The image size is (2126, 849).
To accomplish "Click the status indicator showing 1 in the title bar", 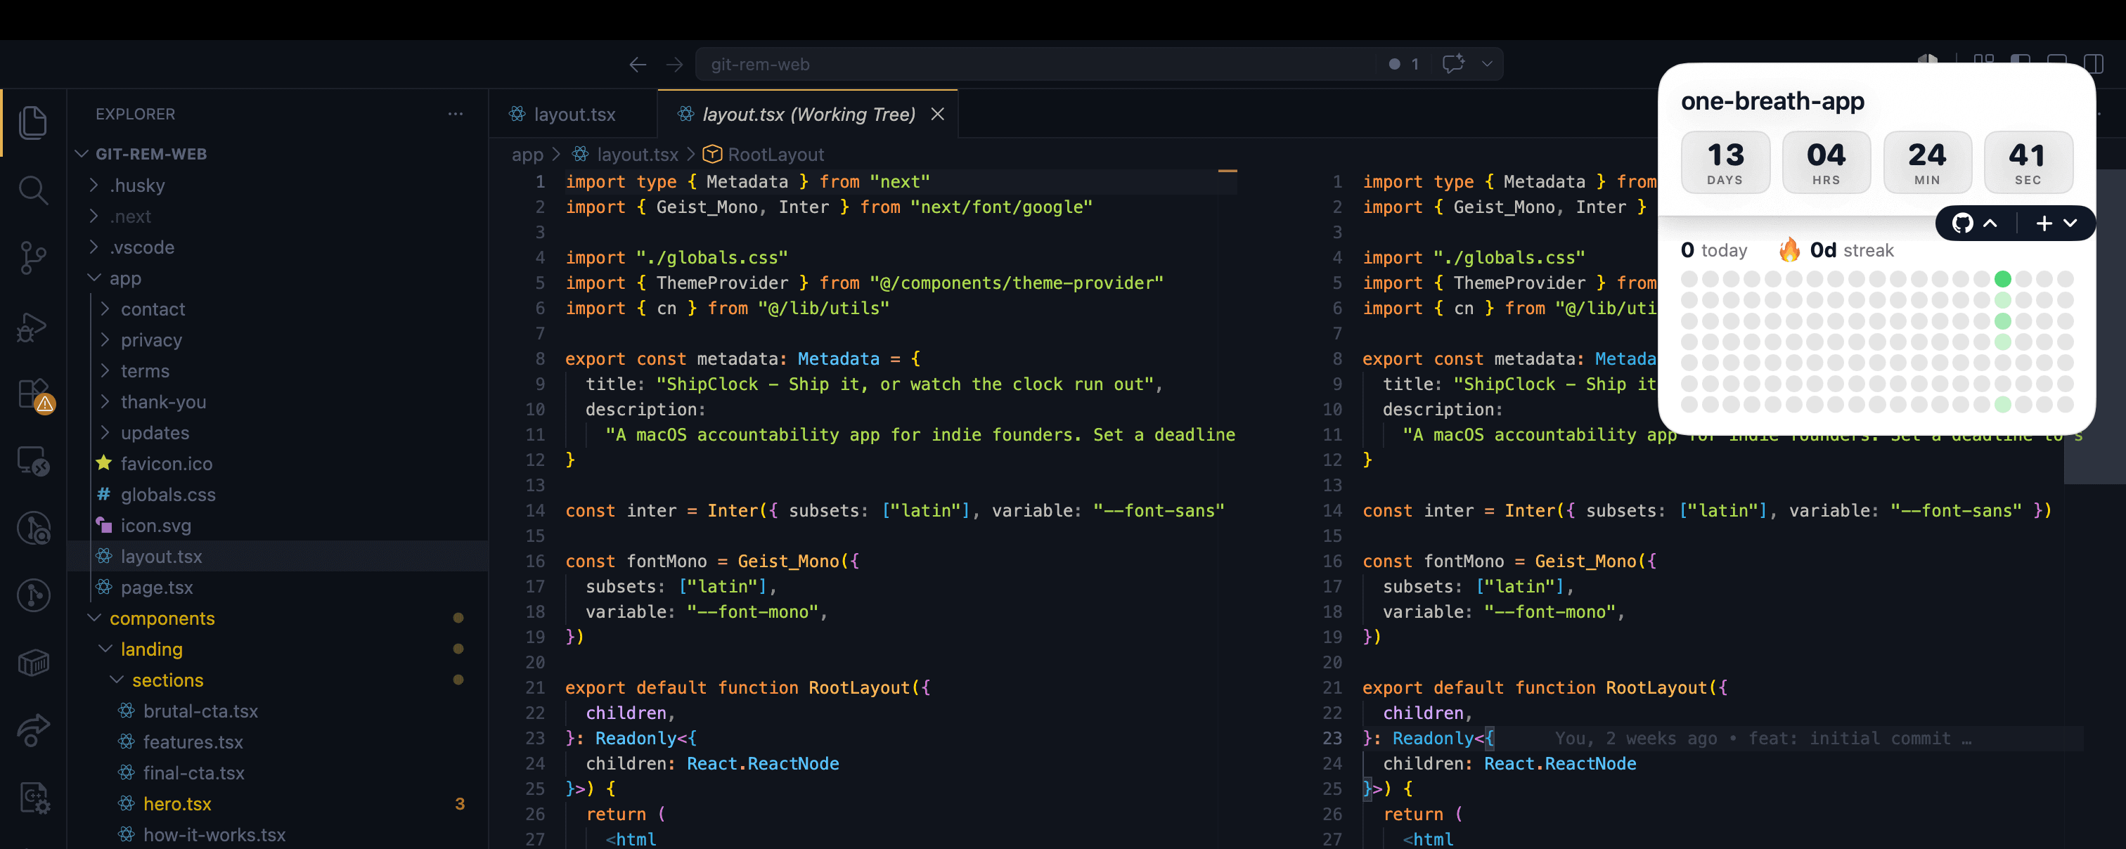I will [x=1404, y=65].
